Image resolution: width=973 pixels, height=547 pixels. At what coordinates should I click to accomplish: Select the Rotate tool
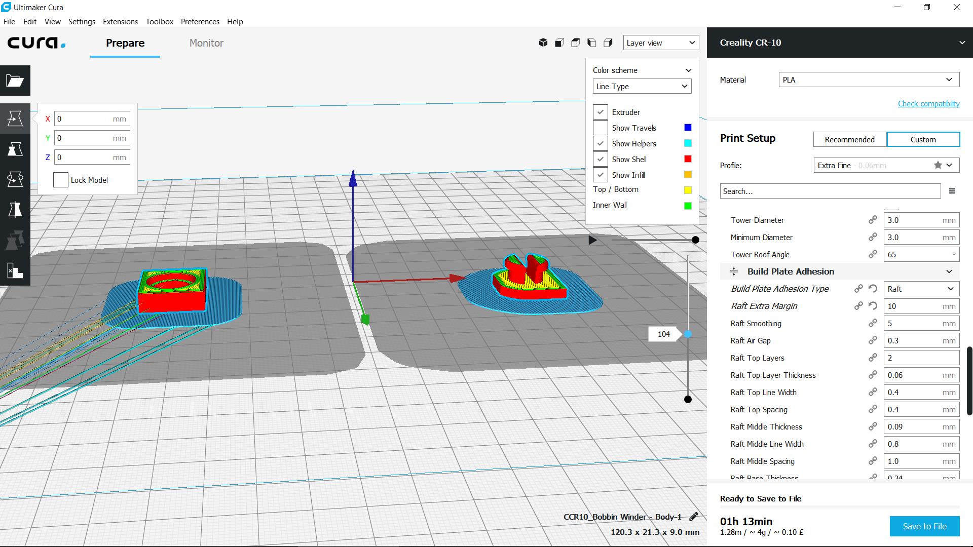[15, 179]
